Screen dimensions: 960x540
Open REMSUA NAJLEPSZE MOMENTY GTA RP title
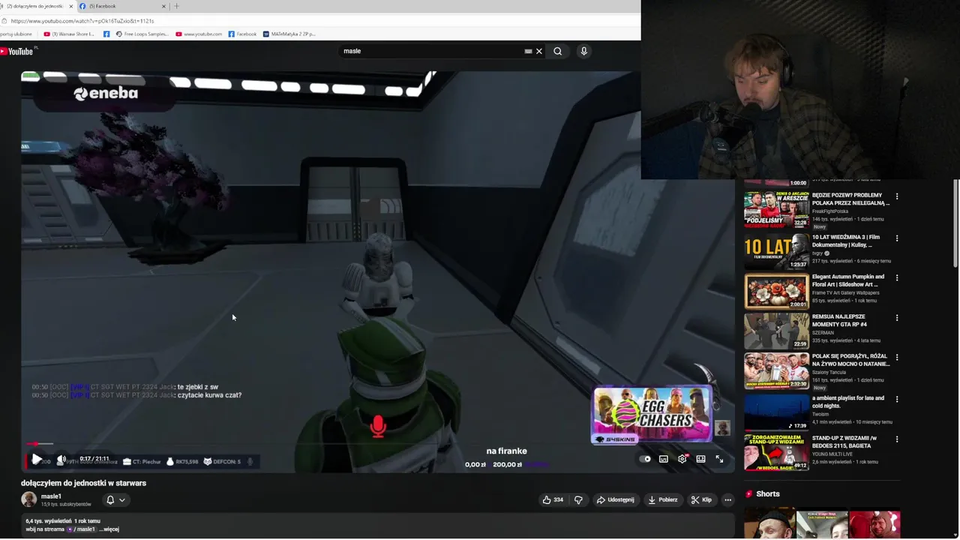[841, 320]
